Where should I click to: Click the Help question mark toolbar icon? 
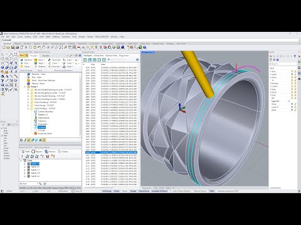tap(144, 47)
